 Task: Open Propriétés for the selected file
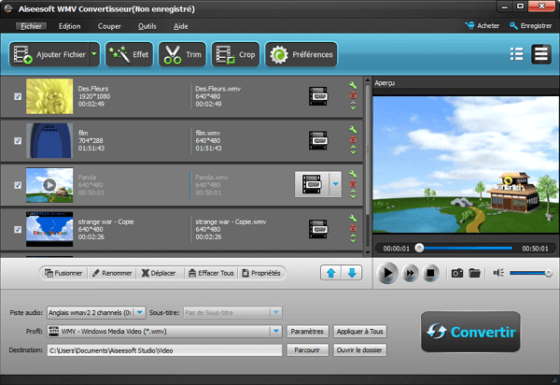261,273
